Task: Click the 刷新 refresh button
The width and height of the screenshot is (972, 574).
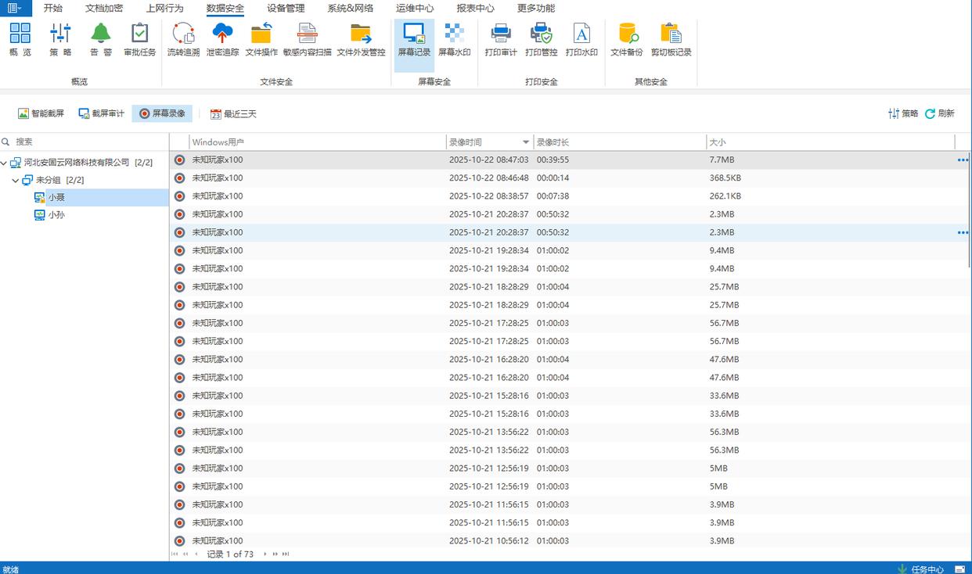Action: tap(940, 113)
